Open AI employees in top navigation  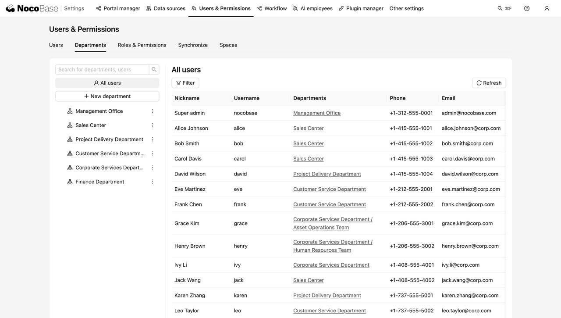[x=312, y=8]
